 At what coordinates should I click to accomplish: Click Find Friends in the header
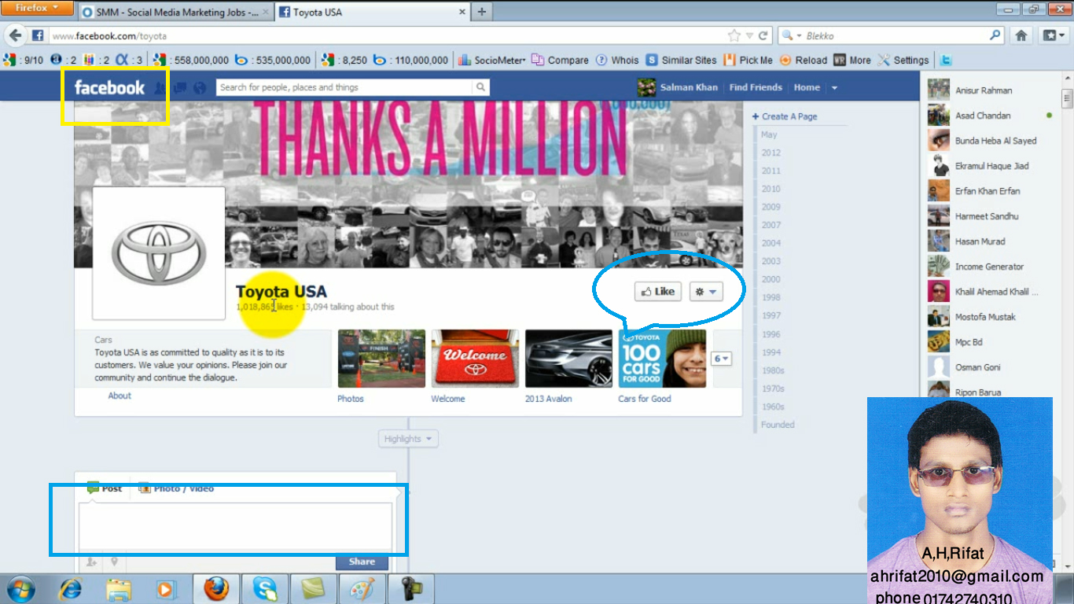click(x=756, y=87)
